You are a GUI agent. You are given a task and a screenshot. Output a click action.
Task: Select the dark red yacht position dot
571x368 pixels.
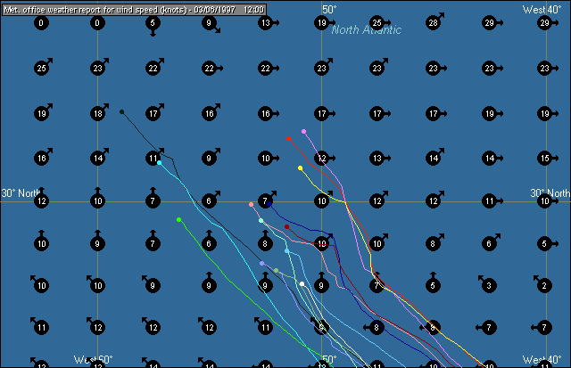(287, 227)
